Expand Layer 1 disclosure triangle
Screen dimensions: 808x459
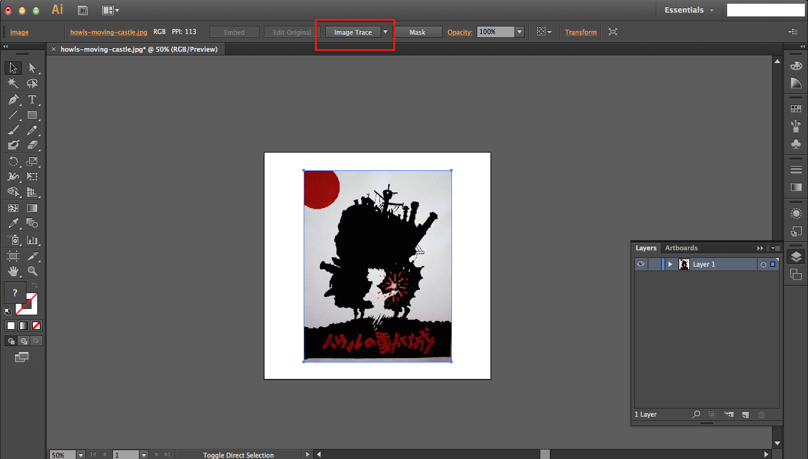670,264
